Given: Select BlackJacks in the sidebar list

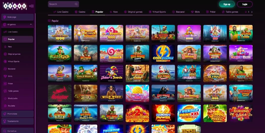Looking at the screenshot, I should point(17,99).
